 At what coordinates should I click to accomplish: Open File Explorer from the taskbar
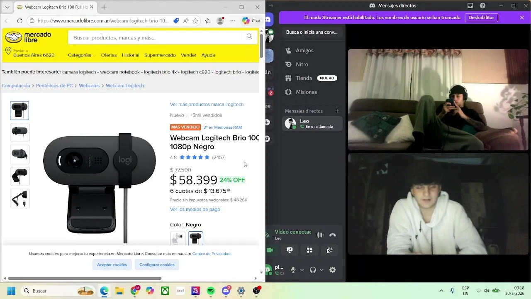119,291
